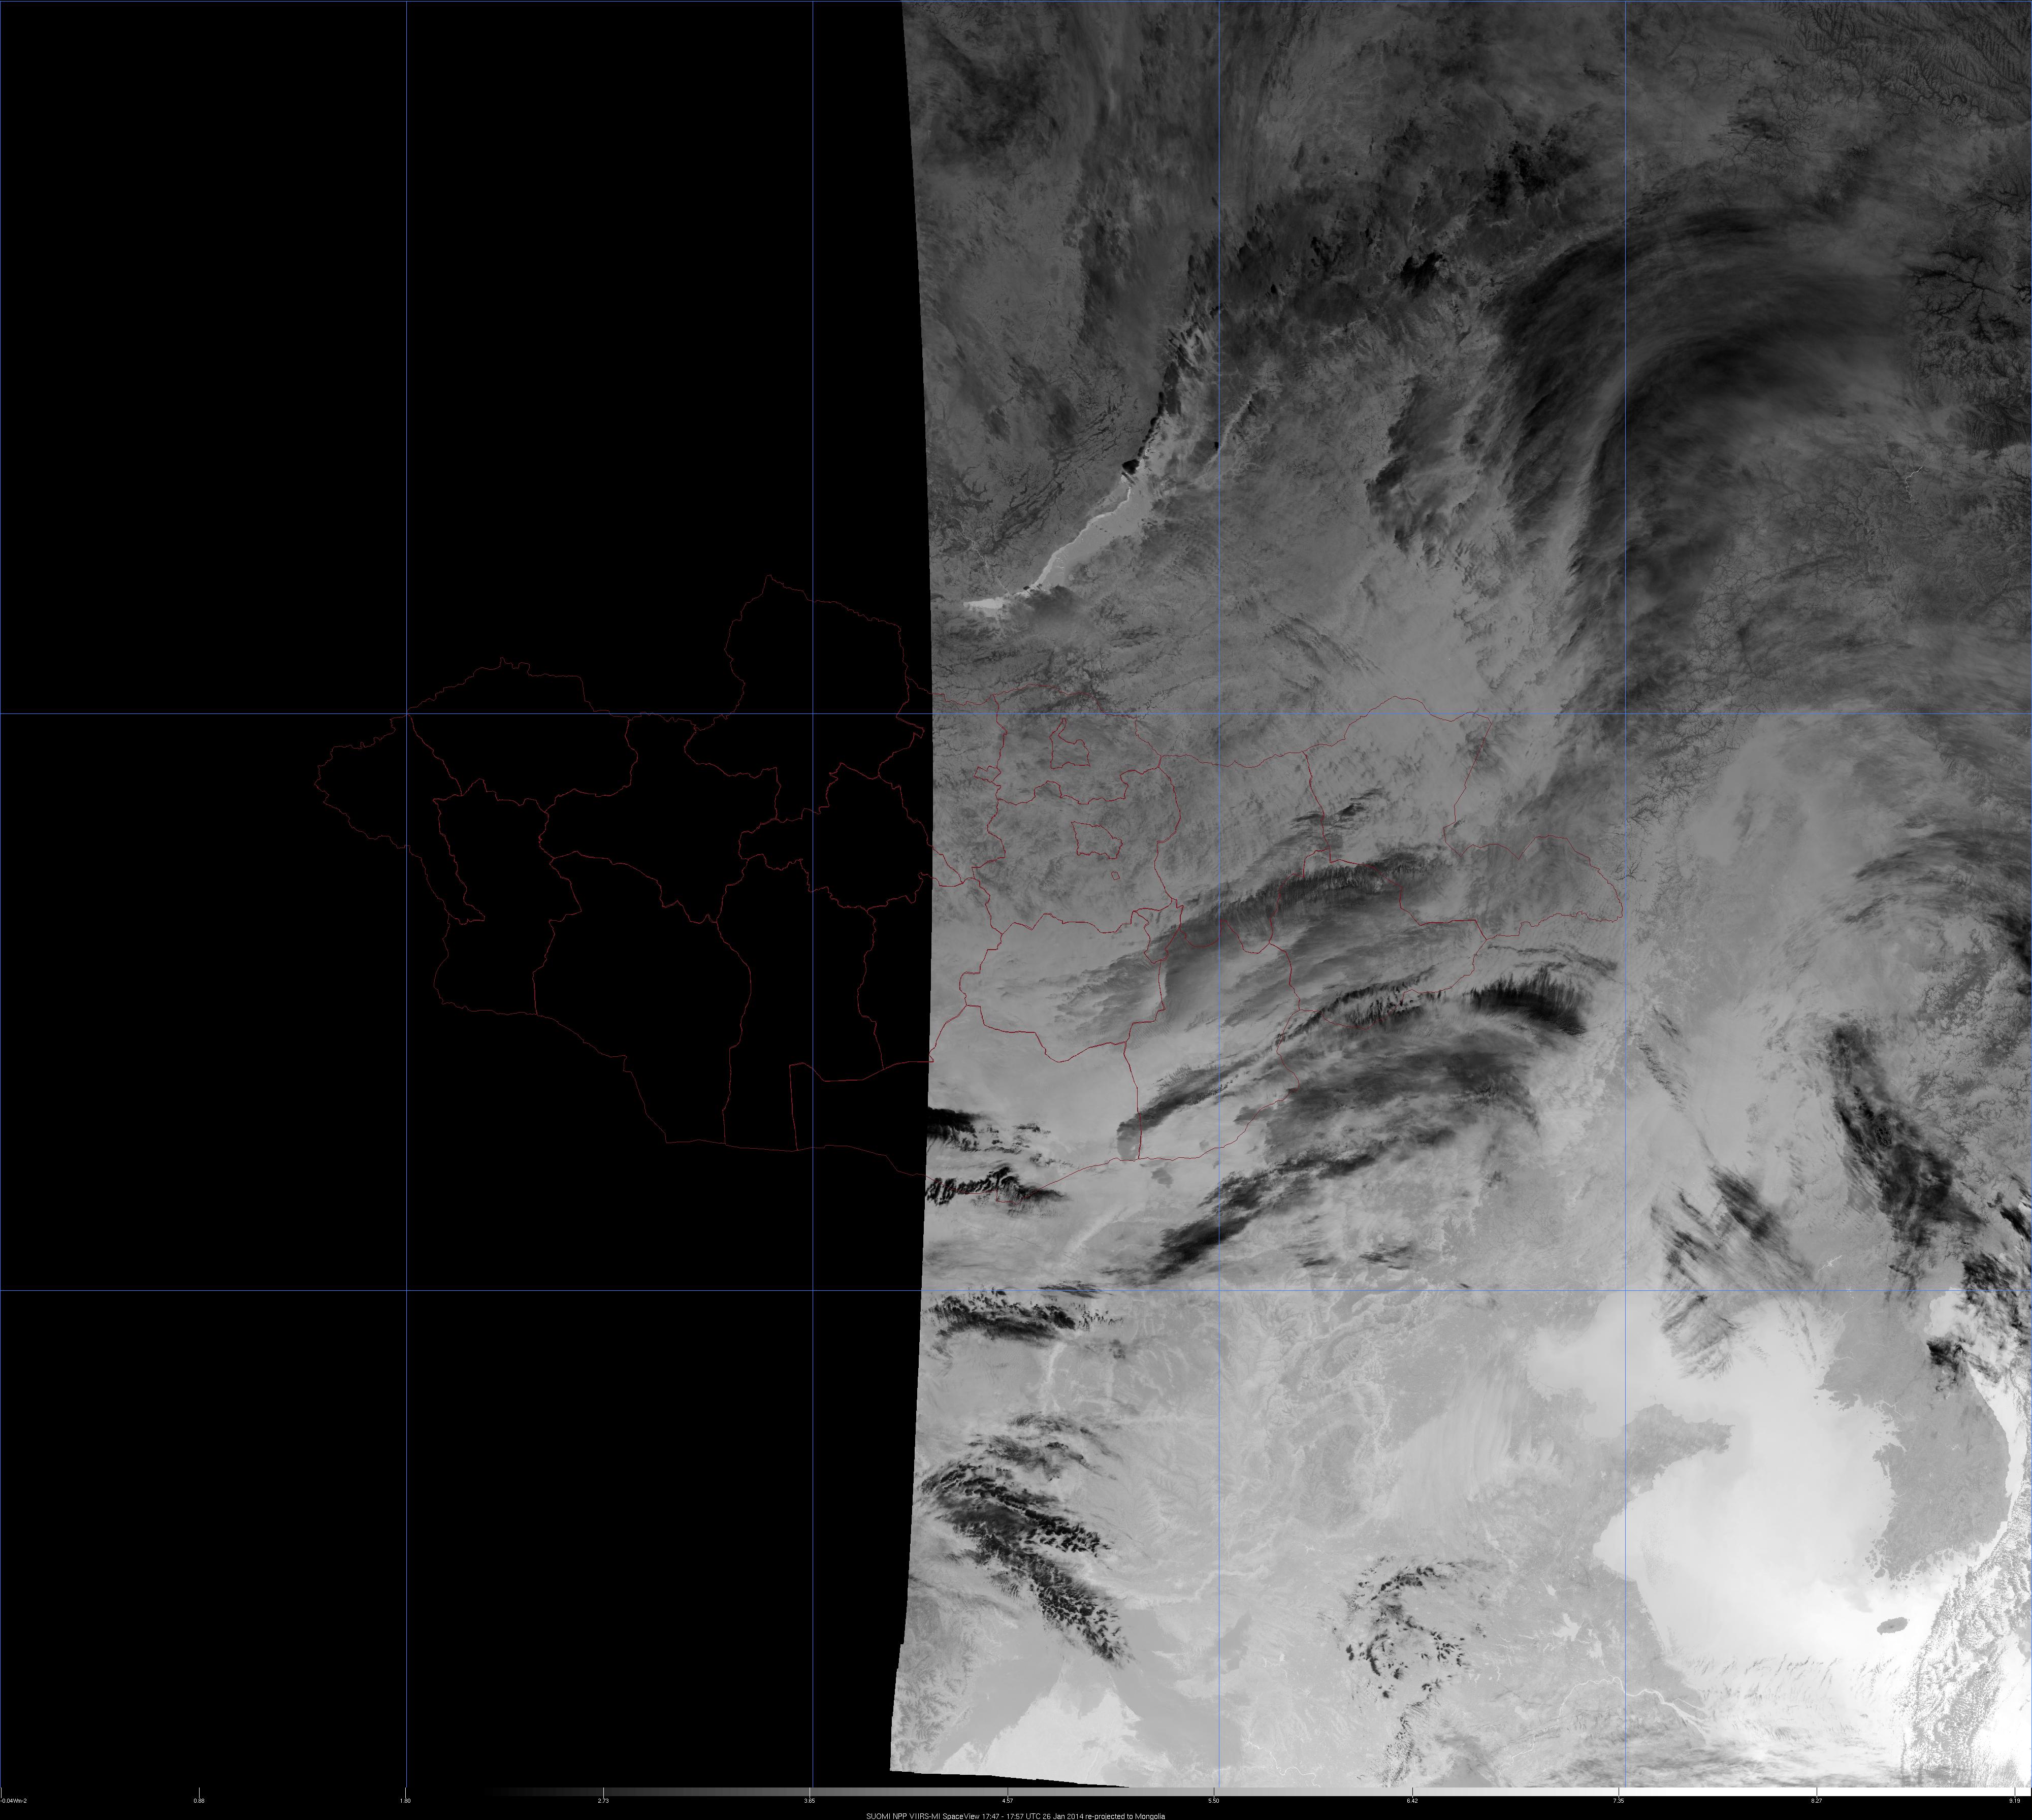Click the 7.35 colorbar tick label
The image size is (2032, 1820).
[1618, 1801]
